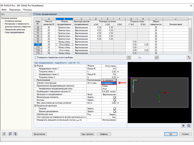Go to previous input window icon
194x145 pixels.
[10, 134]
